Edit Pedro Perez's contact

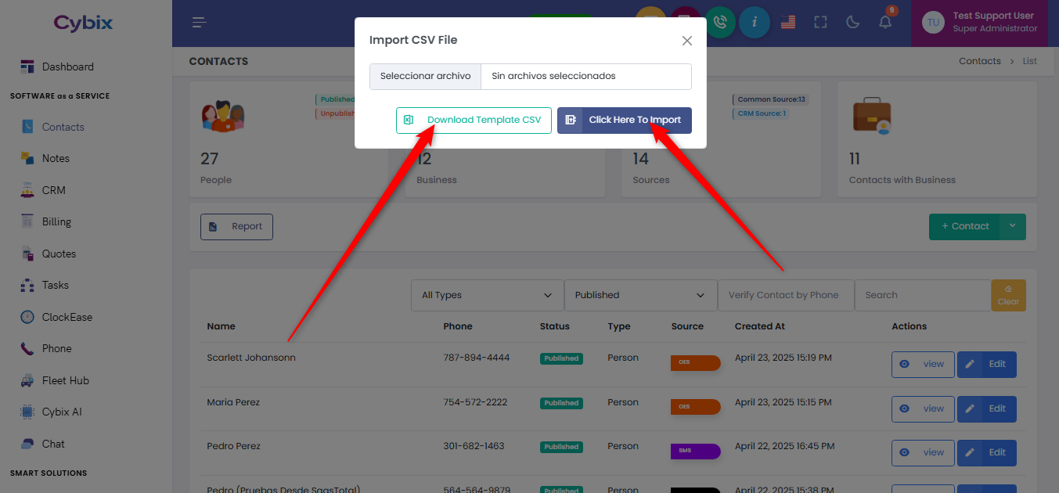click(x=987, y=453)
